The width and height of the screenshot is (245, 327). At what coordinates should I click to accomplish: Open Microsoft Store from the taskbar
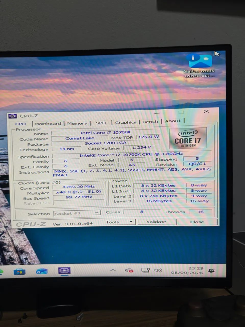[19, 272]
